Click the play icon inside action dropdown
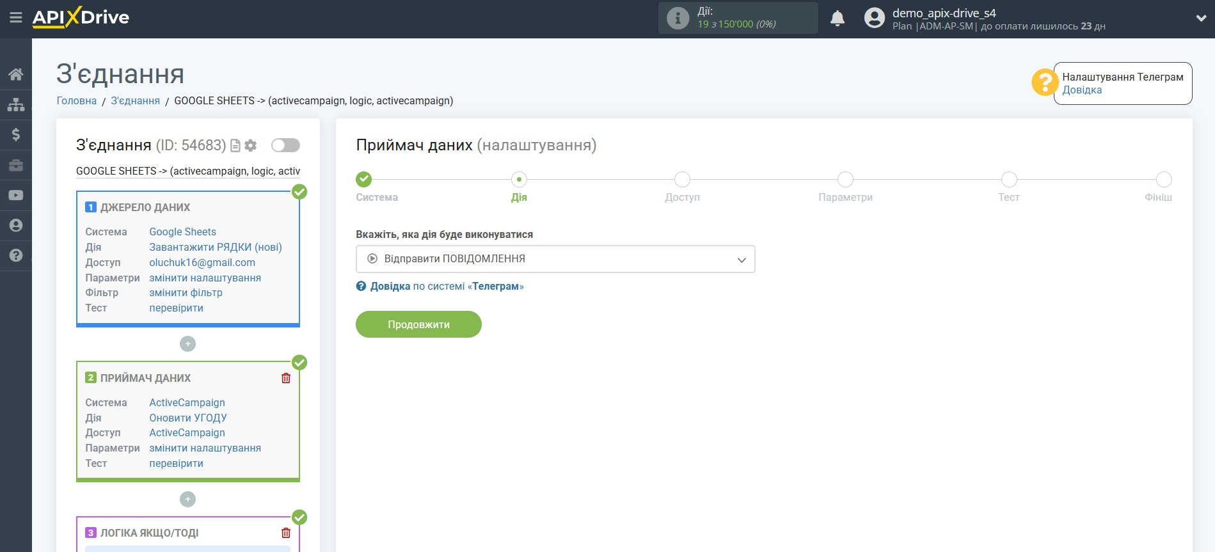Viewport: 1215px width, 552px height. [x=372, y=259]
